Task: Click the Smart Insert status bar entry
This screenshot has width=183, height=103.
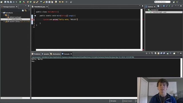Action: point(128,101)
